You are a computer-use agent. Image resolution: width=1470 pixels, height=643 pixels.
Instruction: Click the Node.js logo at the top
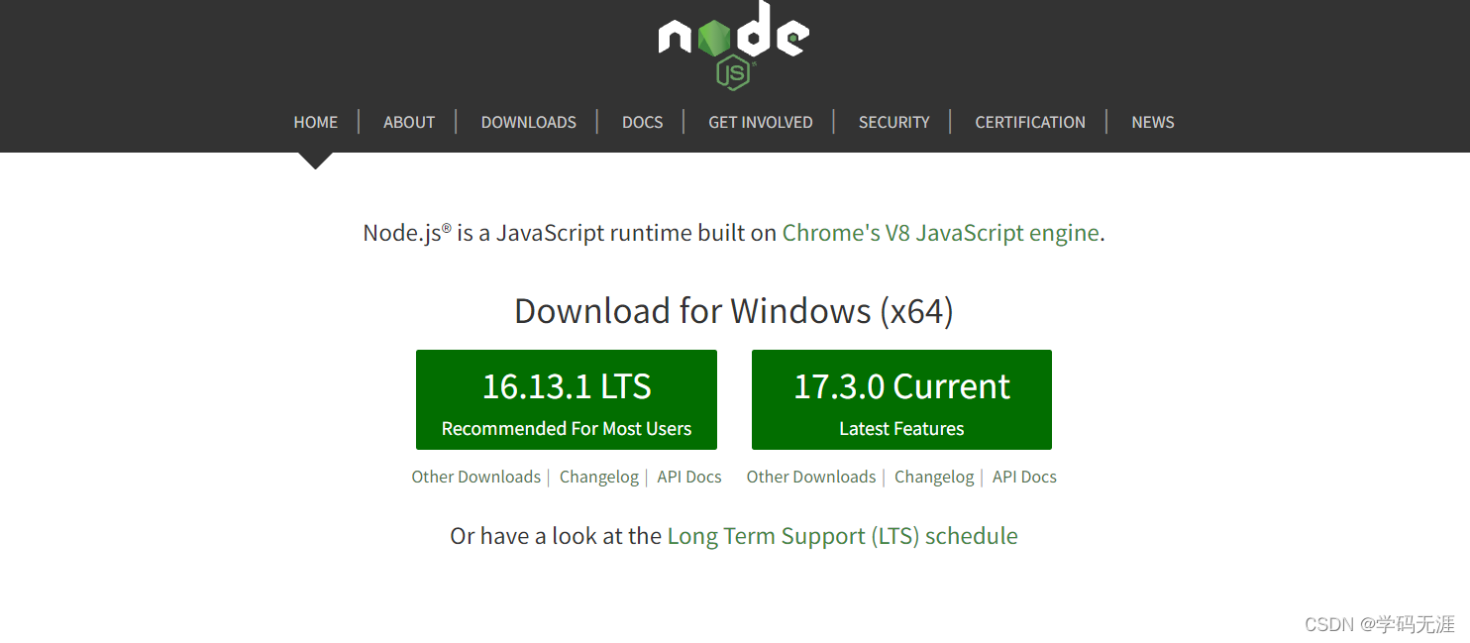(733, 45)
